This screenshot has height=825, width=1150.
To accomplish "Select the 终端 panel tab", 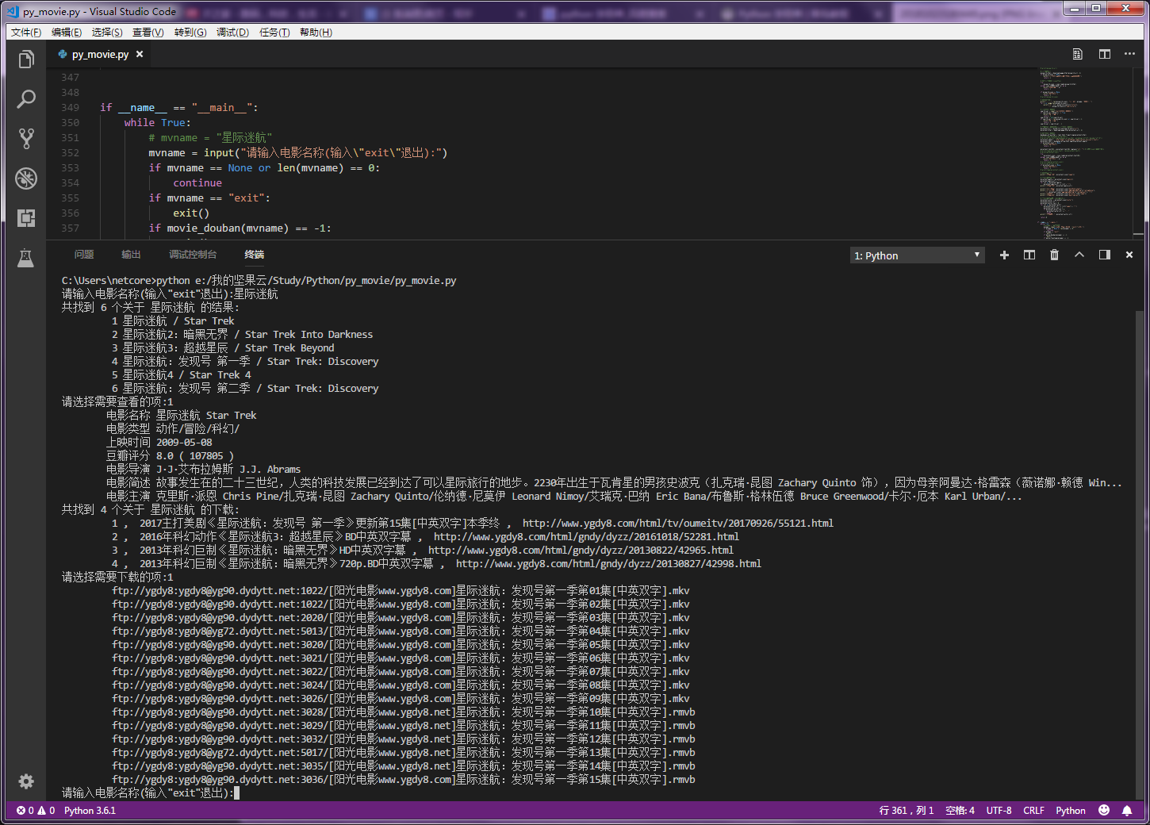I will click(254, 255).
